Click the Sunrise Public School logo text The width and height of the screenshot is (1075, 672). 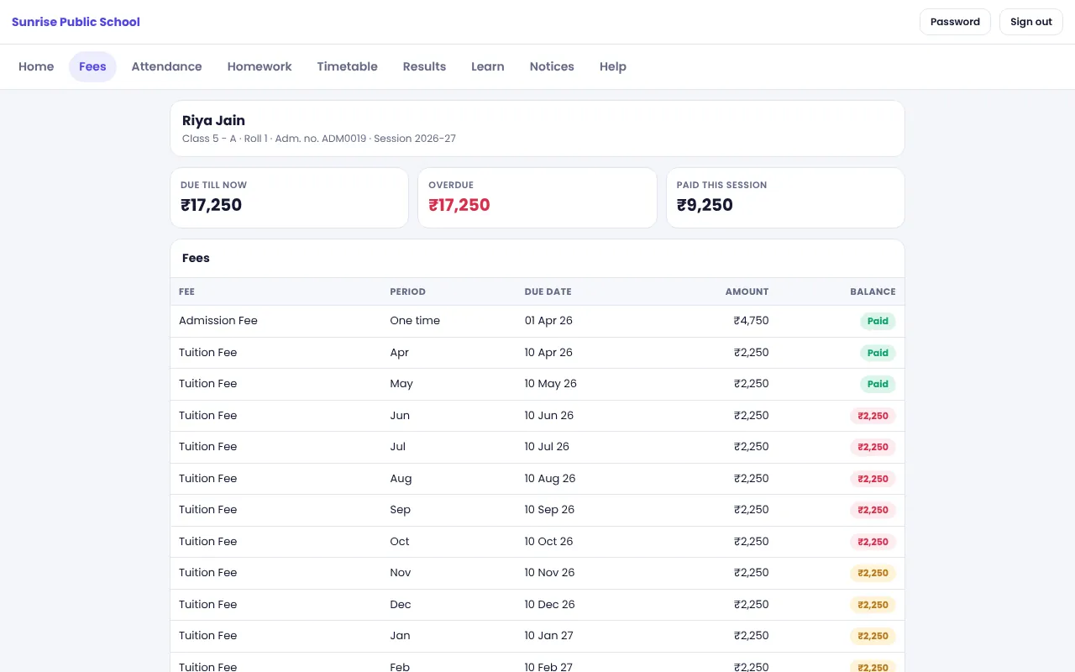point(76,22)
